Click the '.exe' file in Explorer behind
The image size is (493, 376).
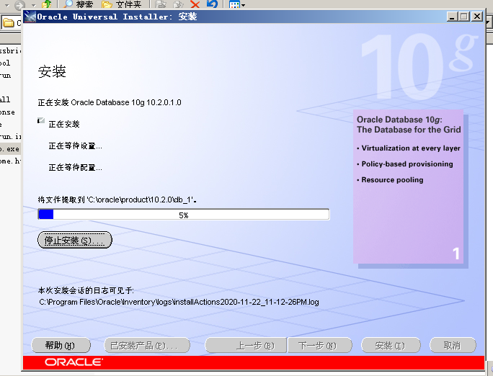(x=10, y=149)
